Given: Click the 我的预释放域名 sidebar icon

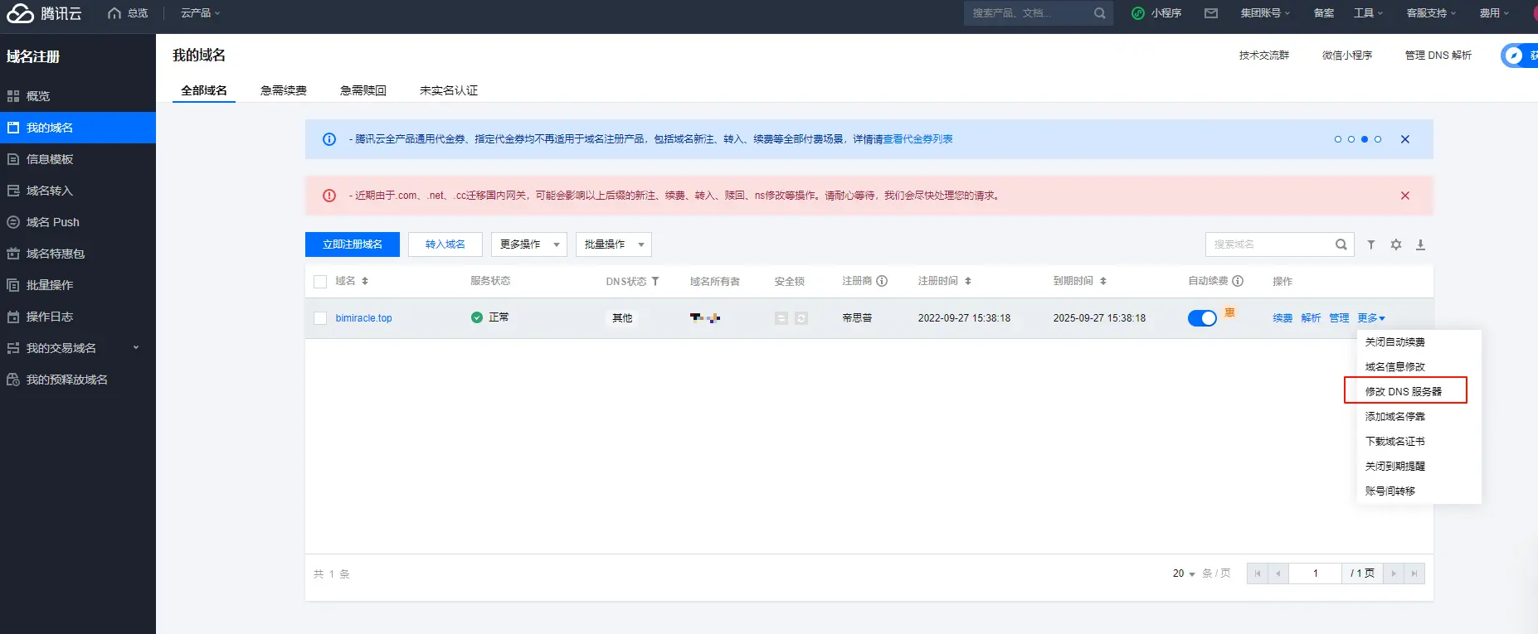Looking at the screenshot, I should [x=13, y=380].
